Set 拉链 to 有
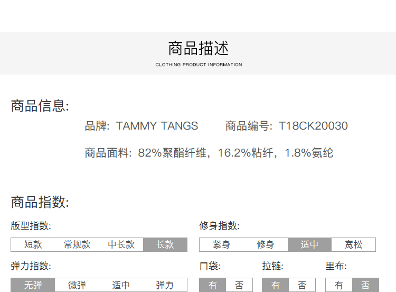Screen dimensions: 396x292 click(276, 285)
